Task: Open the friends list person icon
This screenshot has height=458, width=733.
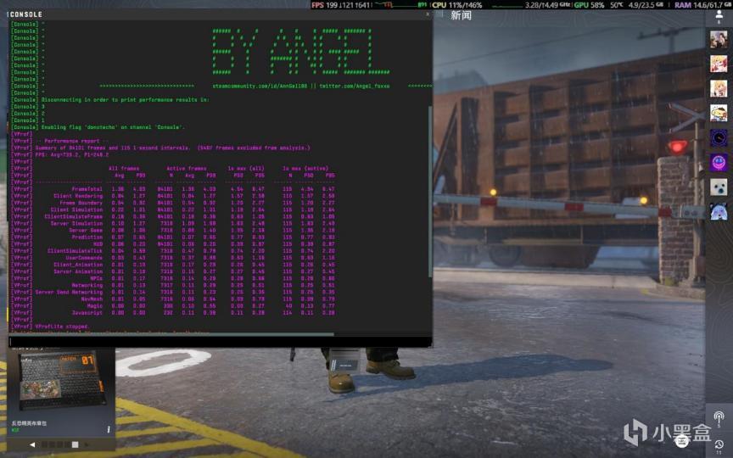Action: point(719,16)
